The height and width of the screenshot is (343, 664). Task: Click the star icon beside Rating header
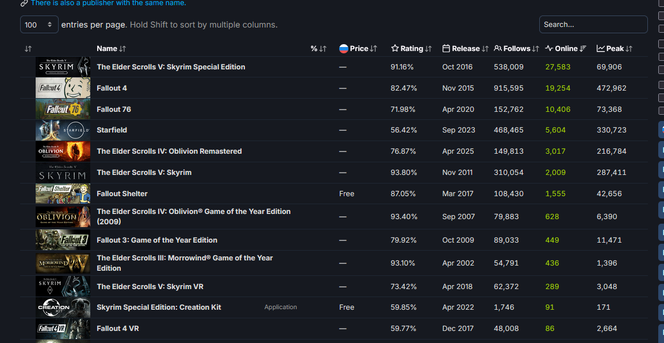click(395, 49)
